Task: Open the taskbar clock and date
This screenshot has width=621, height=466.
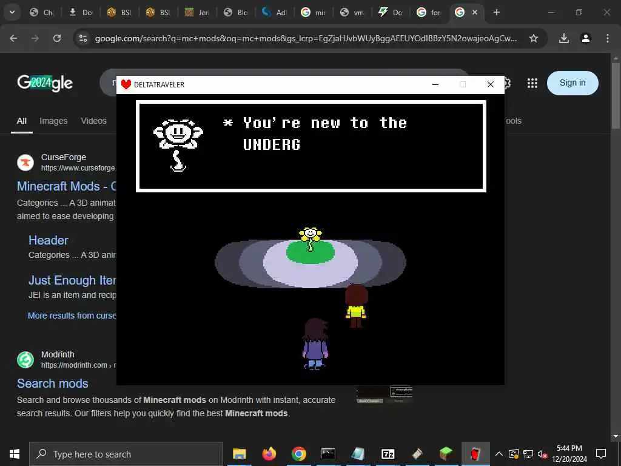Action: pos(569,454)
